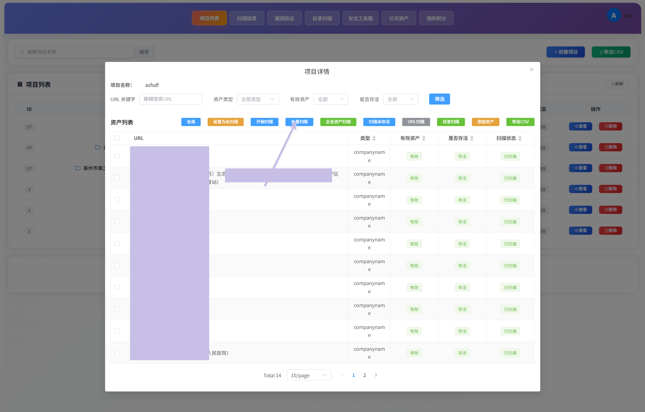Go to the previous page arrow
The height and width of the screenshot is (412, 645).
342,375
